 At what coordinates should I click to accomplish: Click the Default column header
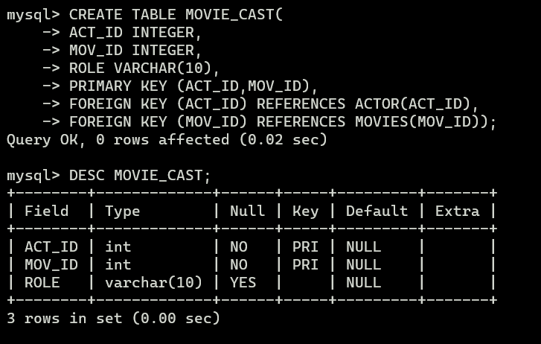(x=377, y=211)
